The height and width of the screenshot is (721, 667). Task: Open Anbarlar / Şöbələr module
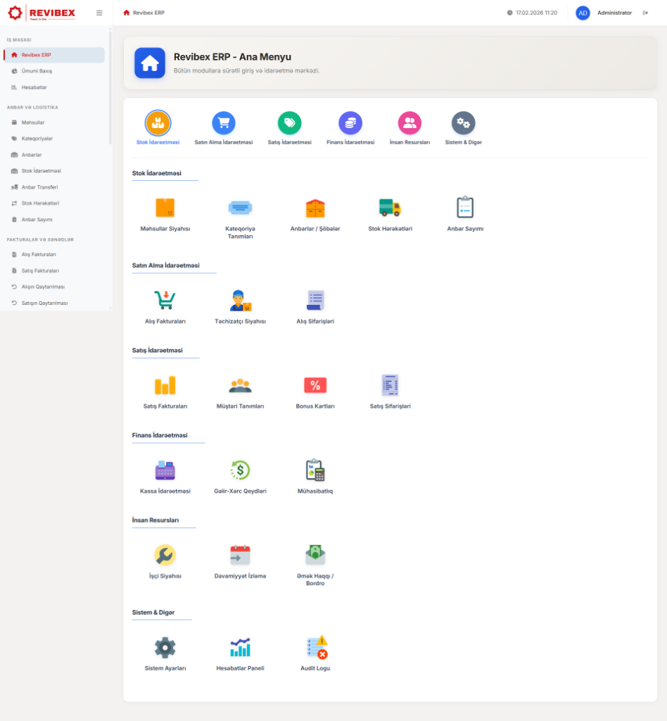[x=315, y=208]
